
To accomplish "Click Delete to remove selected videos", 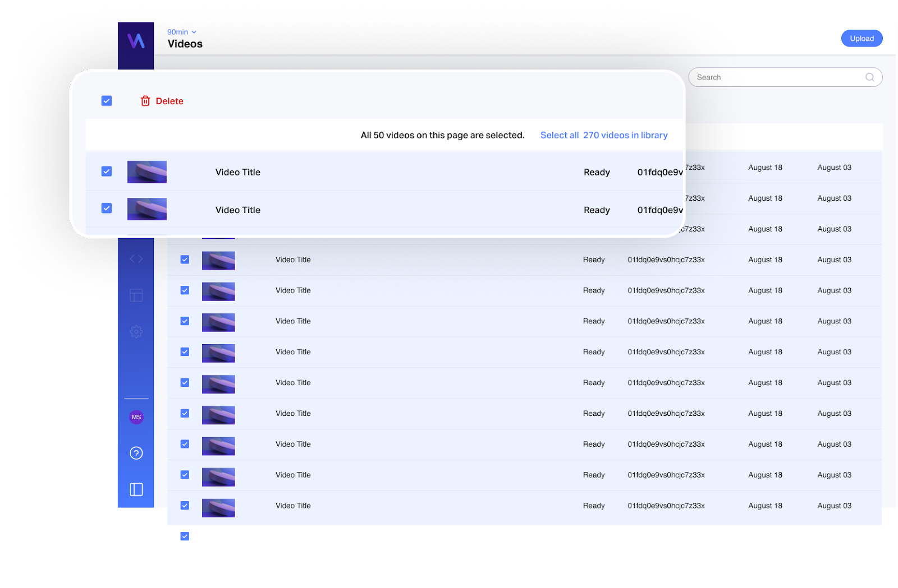I will [162, 101].
